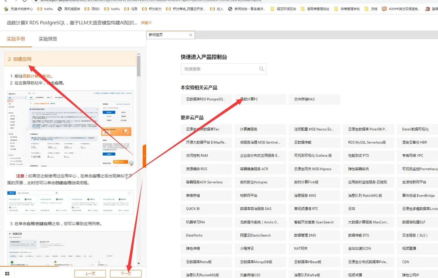Select the 新标签页 tab
Viewport: 438px width, 278px height.
[171, 35]
